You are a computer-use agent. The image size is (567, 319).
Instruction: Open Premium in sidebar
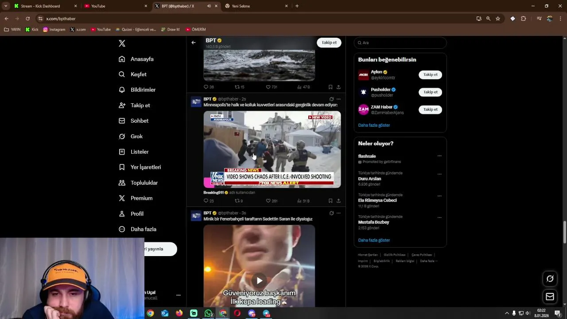136,198
